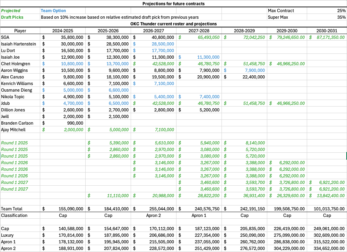Click Jdub's 4,700,000 salary cell
The image size is (347, 252).
coord(63,103)
